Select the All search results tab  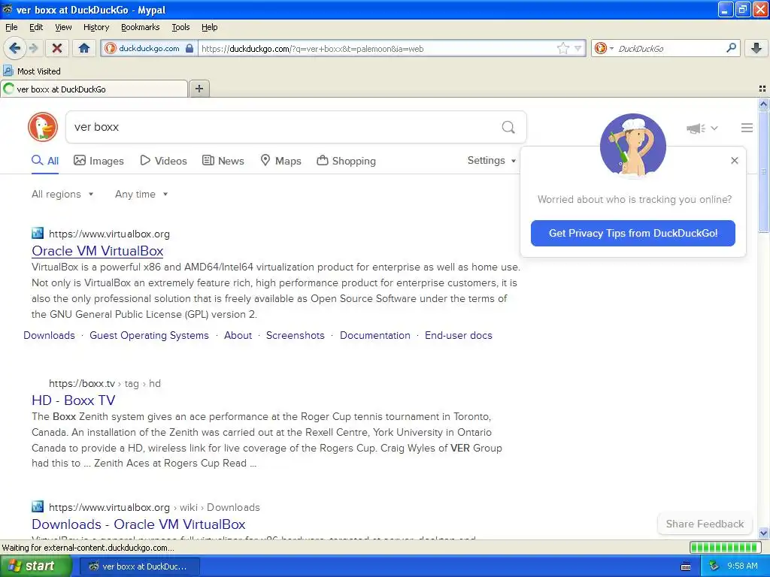45,161
